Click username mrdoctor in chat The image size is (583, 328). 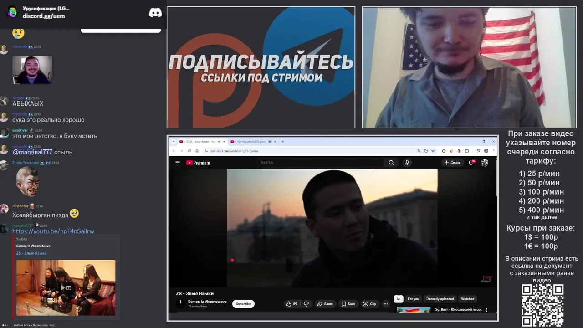click(x=20, y=206)
